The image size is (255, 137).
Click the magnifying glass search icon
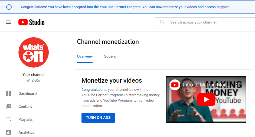pos(162,22)
